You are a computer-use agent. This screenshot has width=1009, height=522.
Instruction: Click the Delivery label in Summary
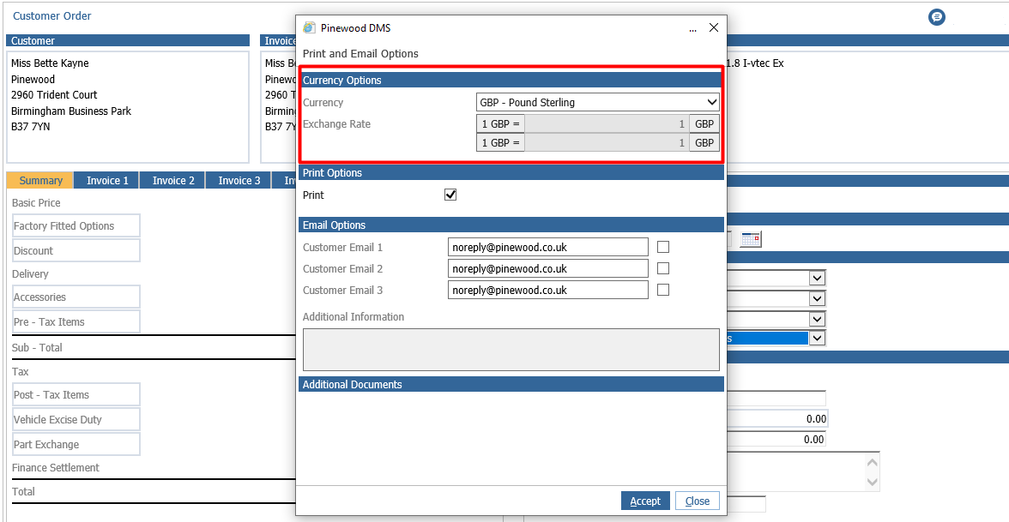(x=30, y=274)
